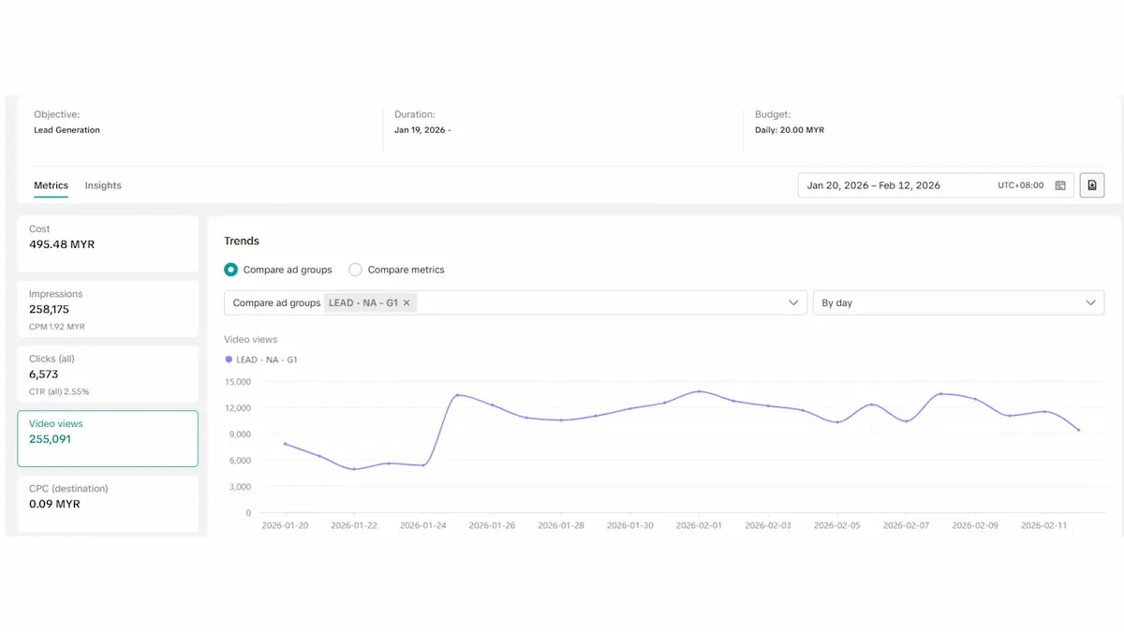Click the export report icon button
Viewport: 1124px width, 632px height.
[x=1092, y=185]
